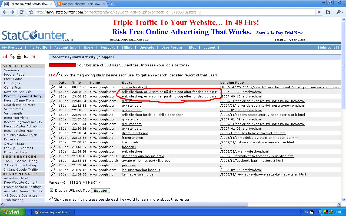Click magnifying glass for spania bordskjkk row

tap(53, 87)
